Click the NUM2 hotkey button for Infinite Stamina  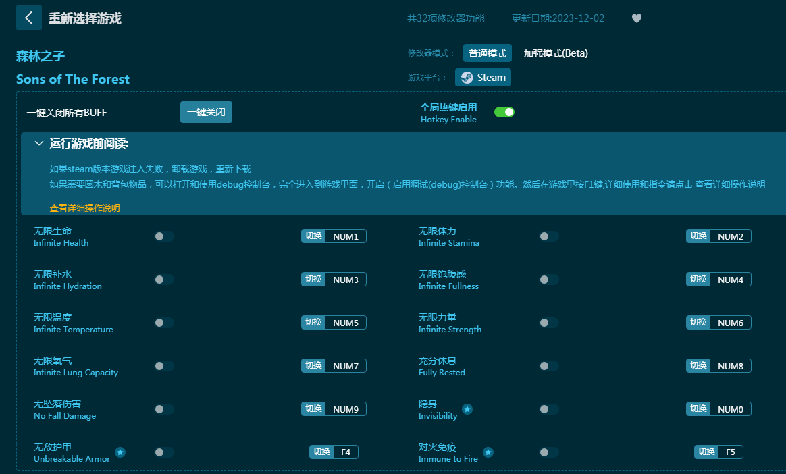pos(719,236)
